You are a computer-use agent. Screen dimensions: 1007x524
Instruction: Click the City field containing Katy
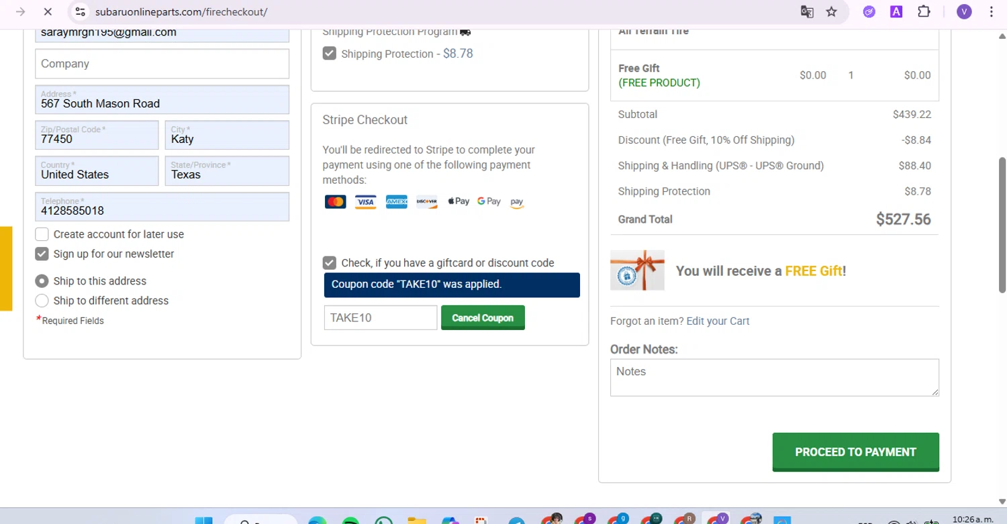point(227,135)
